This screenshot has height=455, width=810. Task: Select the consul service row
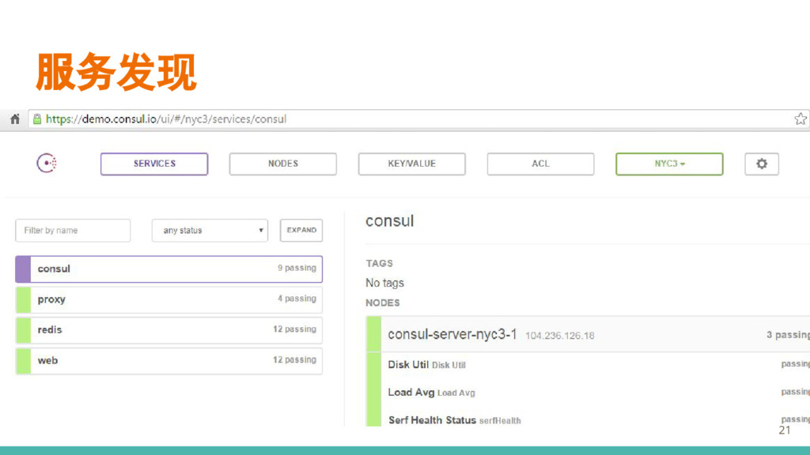click(169, 269)
